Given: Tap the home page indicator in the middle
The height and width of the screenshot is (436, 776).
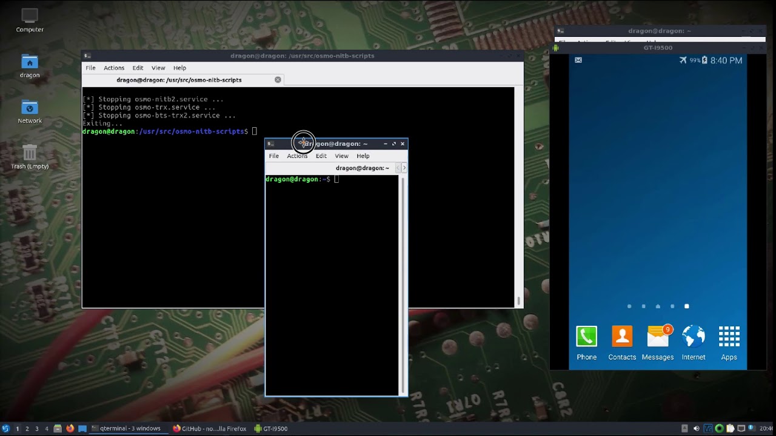Looking at the screenshot, I should point(658,306).
